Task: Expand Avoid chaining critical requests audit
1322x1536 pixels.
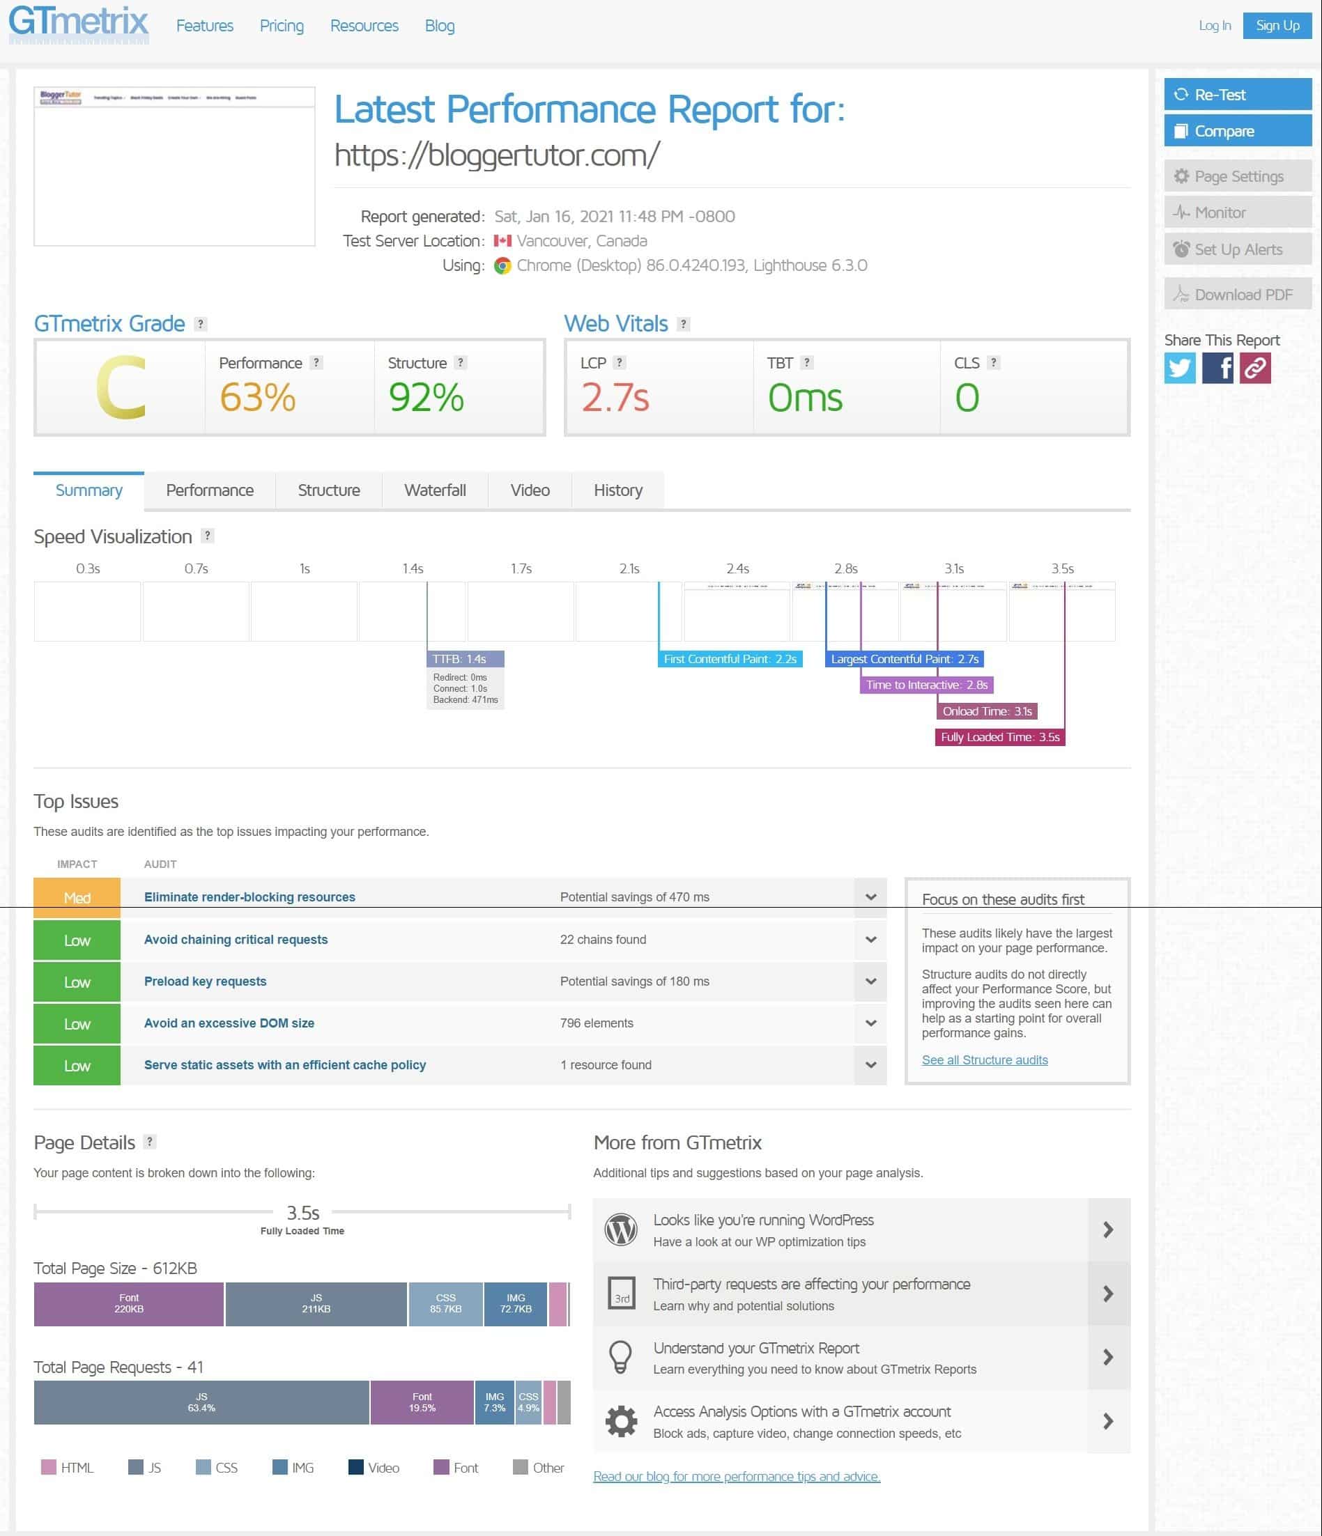Action: pos(870,939)
